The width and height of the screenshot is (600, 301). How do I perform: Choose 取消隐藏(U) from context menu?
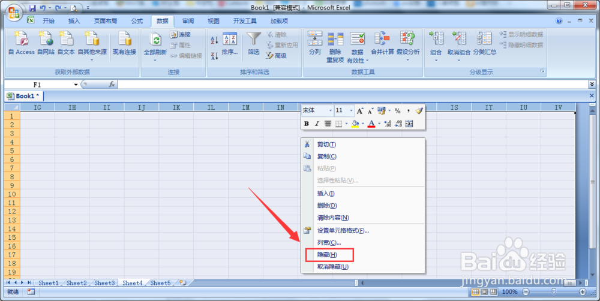point(363,267)
